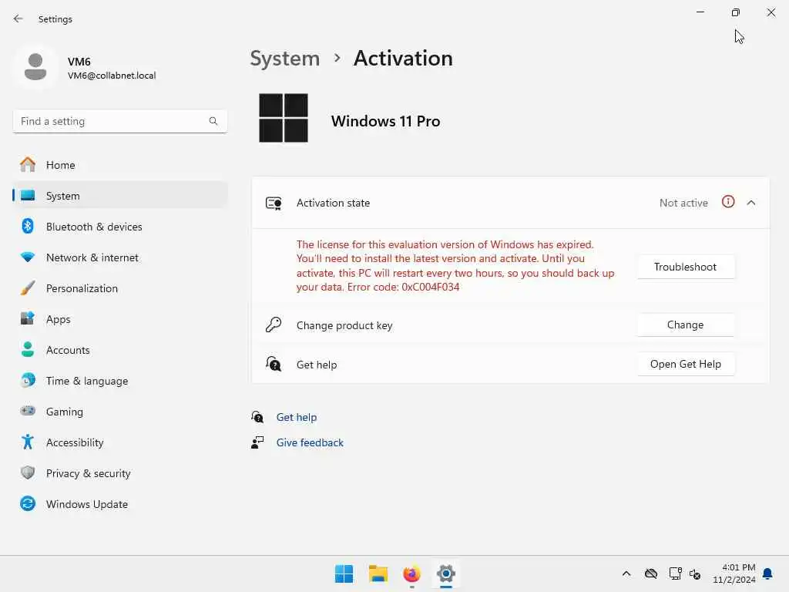Click the product key icon

(274, 325)
